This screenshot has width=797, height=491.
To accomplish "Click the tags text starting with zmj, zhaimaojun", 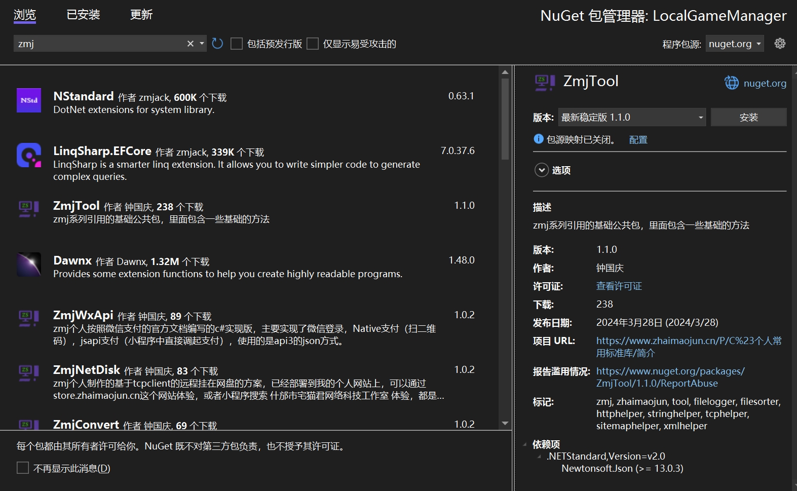I will point(689,413).
